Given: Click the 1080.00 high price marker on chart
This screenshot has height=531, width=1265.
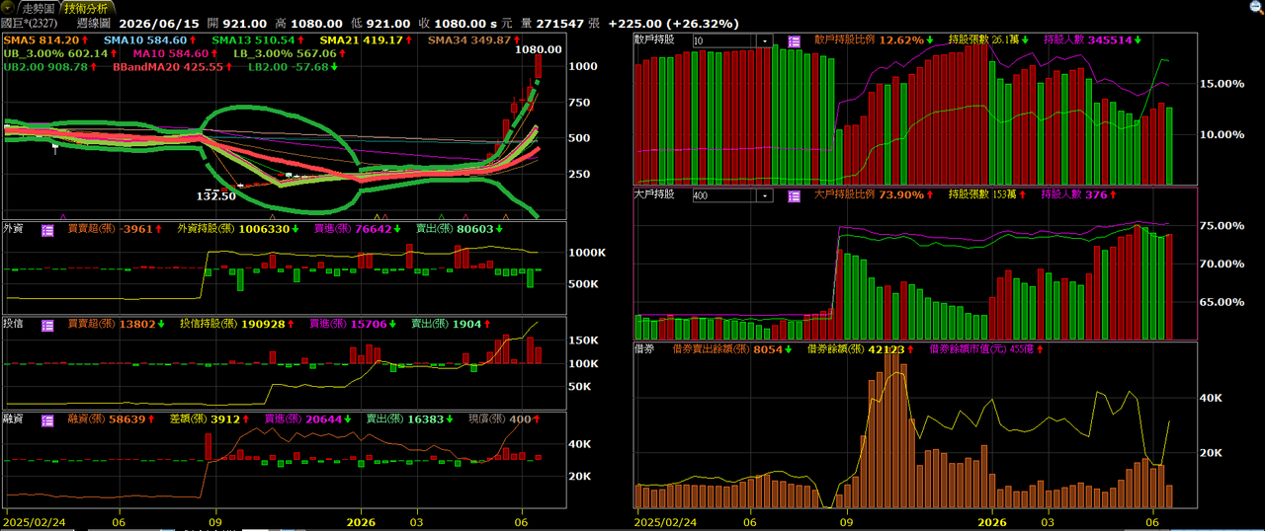Looking at the screenshot, I should coord(539,49).
